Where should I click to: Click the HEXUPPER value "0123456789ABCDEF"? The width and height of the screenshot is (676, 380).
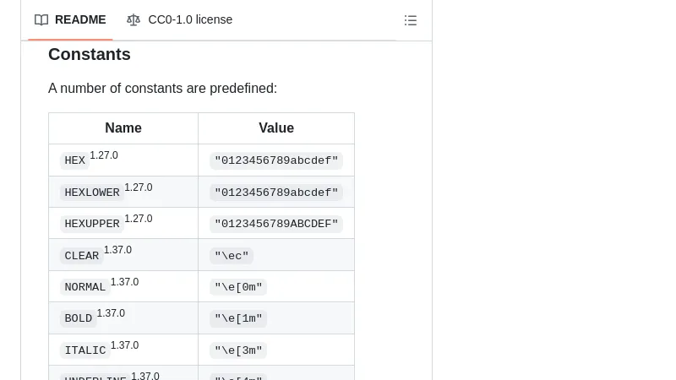point(276,224)
